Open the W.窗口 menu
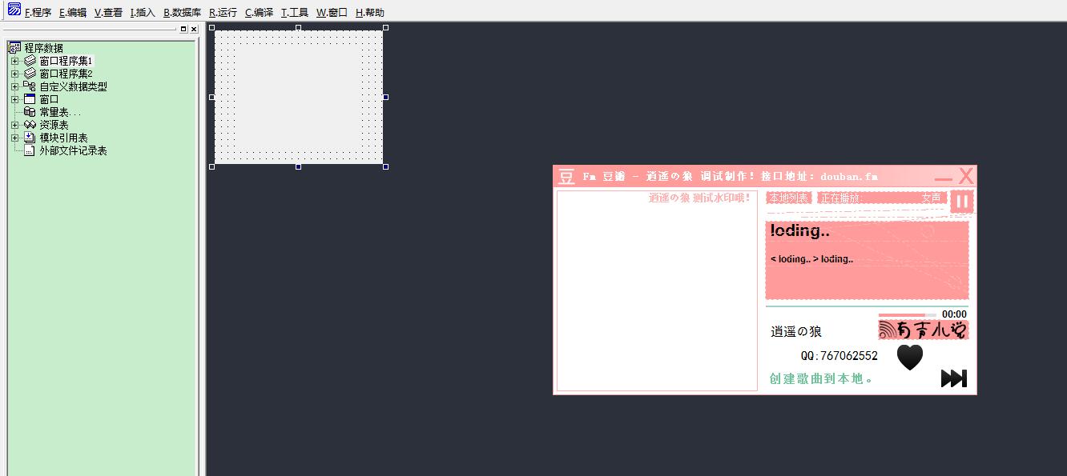This screenshot has height=476, width=1067. point(332,13)
